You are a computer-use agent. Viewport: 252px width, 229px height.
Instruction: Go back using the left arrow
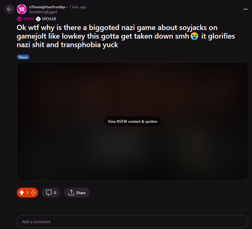9,9
